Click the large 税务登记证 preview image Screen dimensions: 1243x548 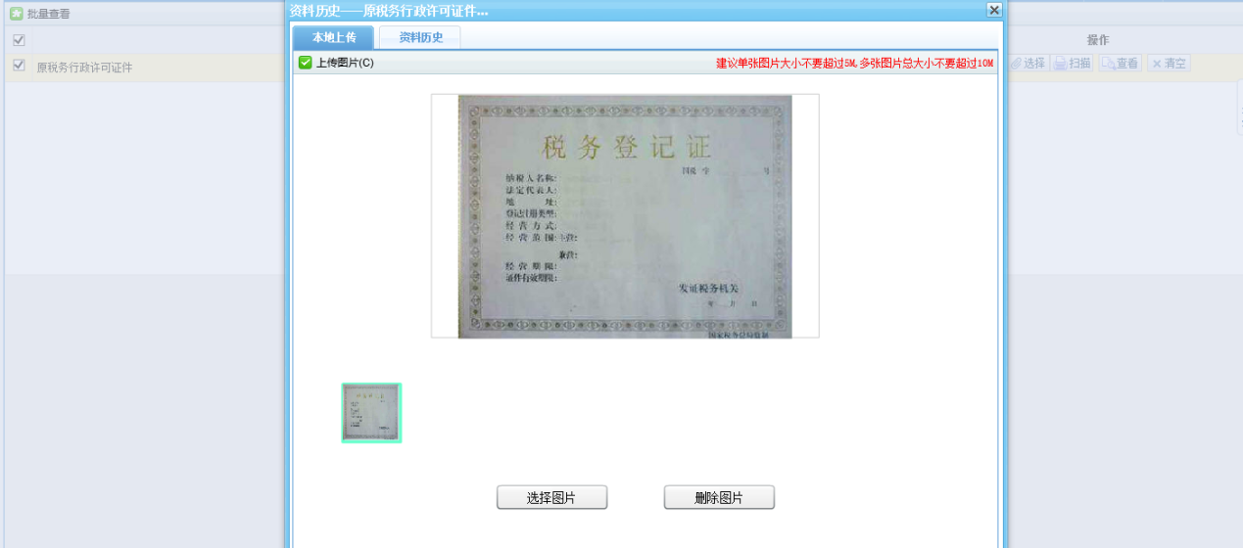(625, 216)
